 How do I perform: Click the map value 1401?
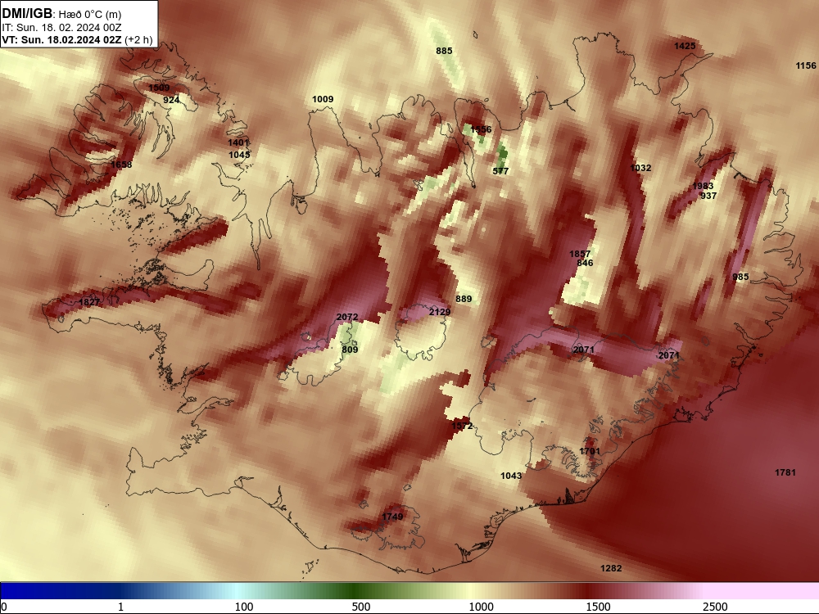pos(238,142)
